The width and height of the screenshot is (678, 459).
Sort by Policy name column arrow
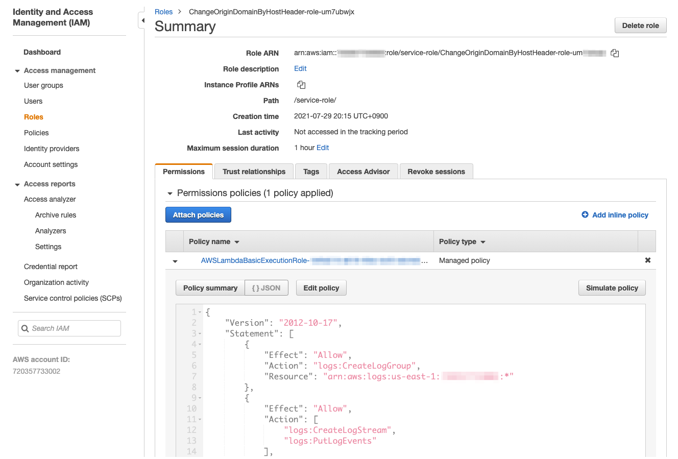tap(237, 242)
